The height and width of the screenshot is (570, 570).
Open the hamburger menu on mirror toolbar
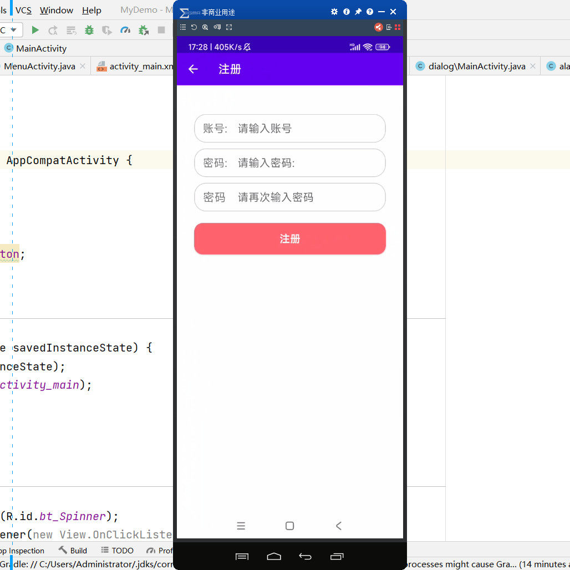click(183, 27)
